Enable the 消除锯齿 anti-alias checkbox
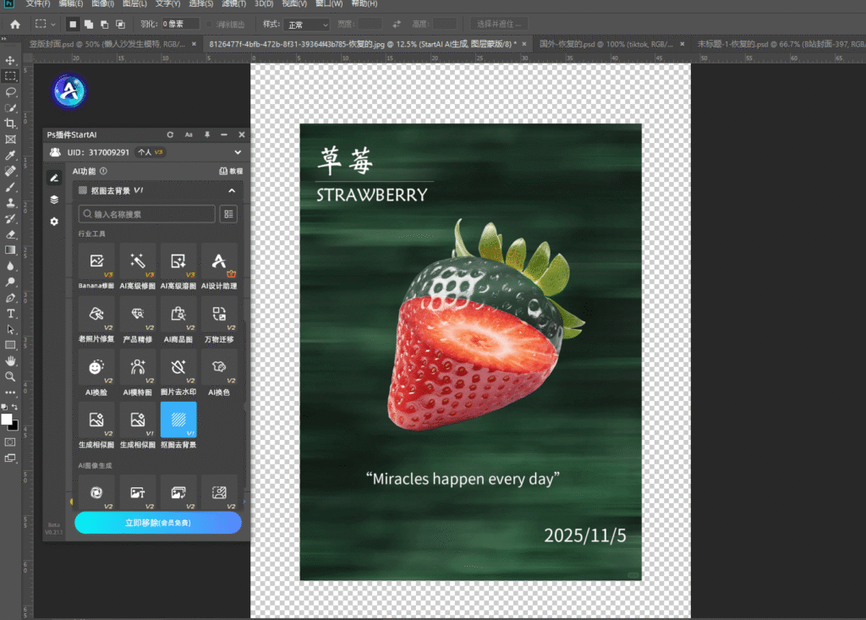The height and width of the screenshot is (620, 866). 210,25
